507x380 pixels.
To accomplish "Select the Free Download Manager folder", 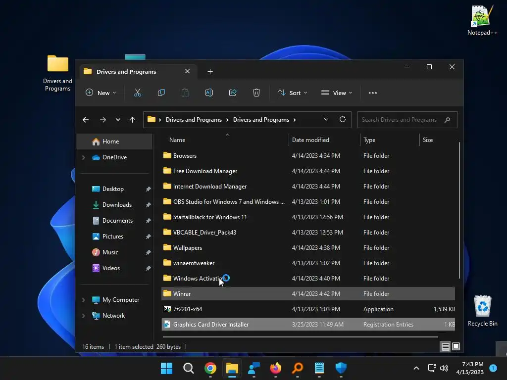I will point(308,171).
